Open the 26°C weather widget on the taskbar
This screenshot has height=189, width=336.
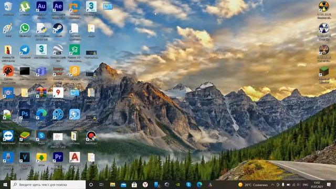pyautogui.click(x=253, y=184)
